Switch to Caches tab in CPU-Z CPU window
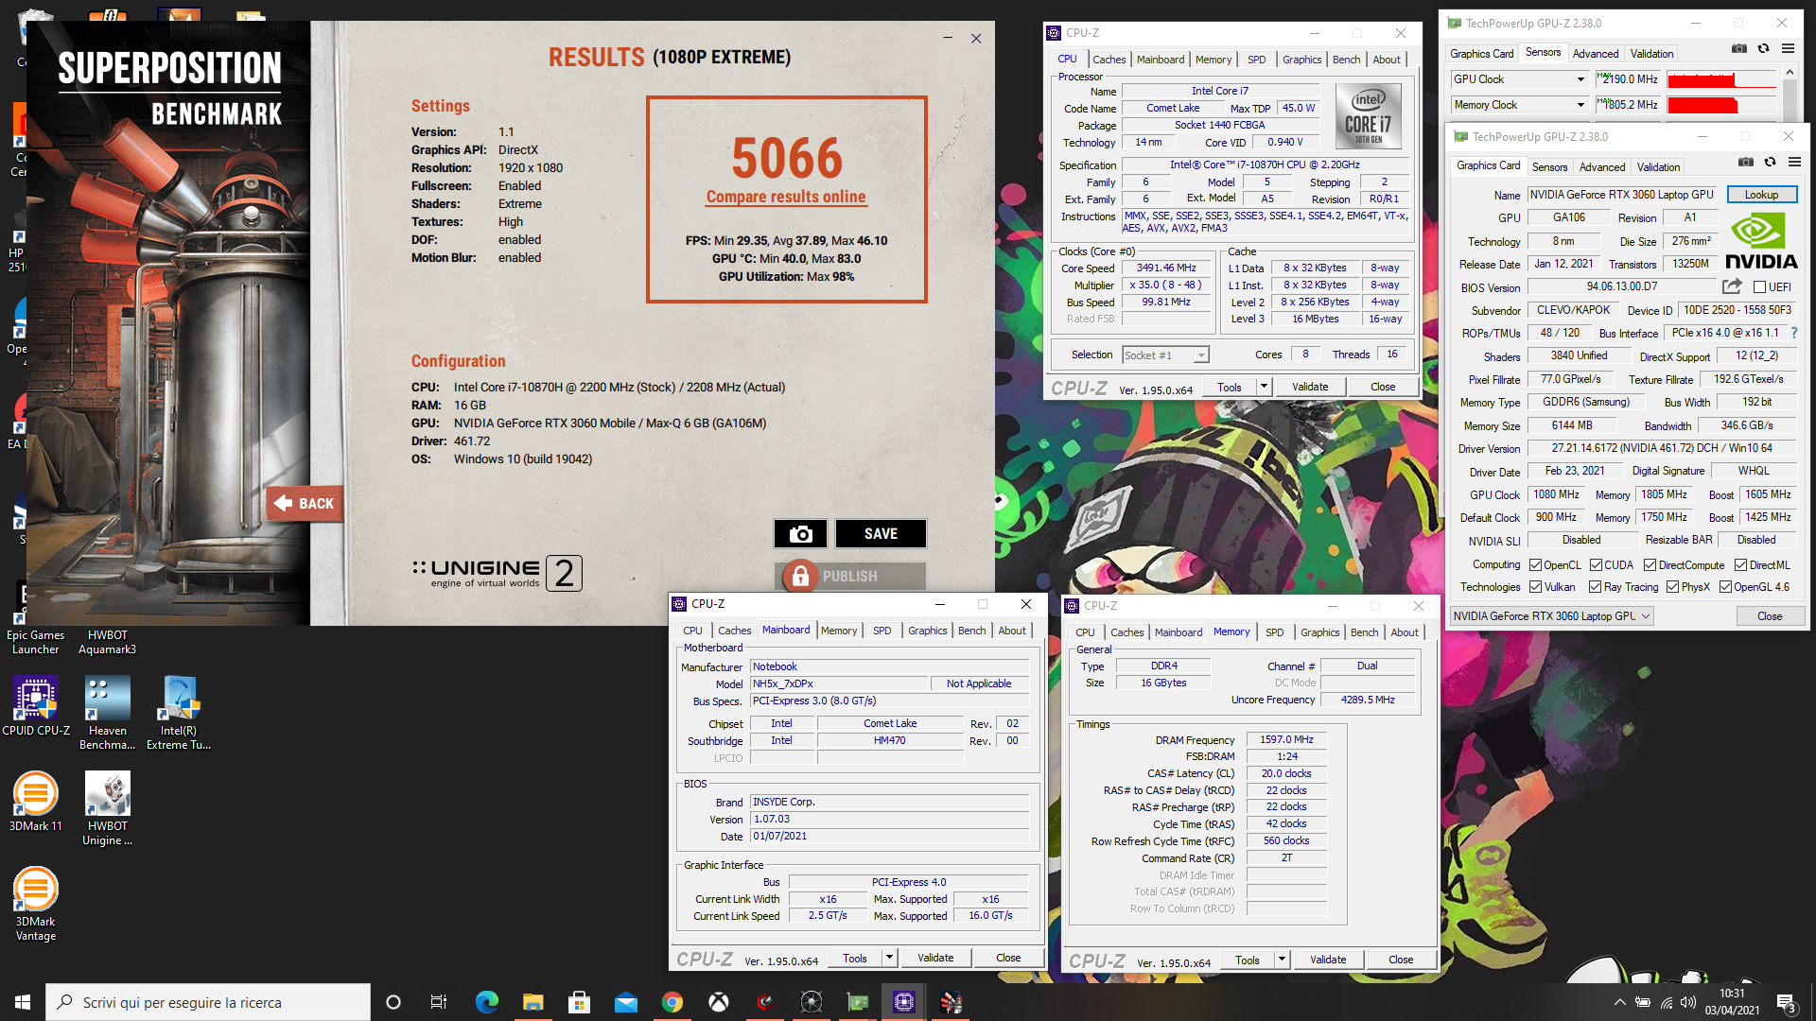The image size is (1816, 1021). click(1109, 59)
